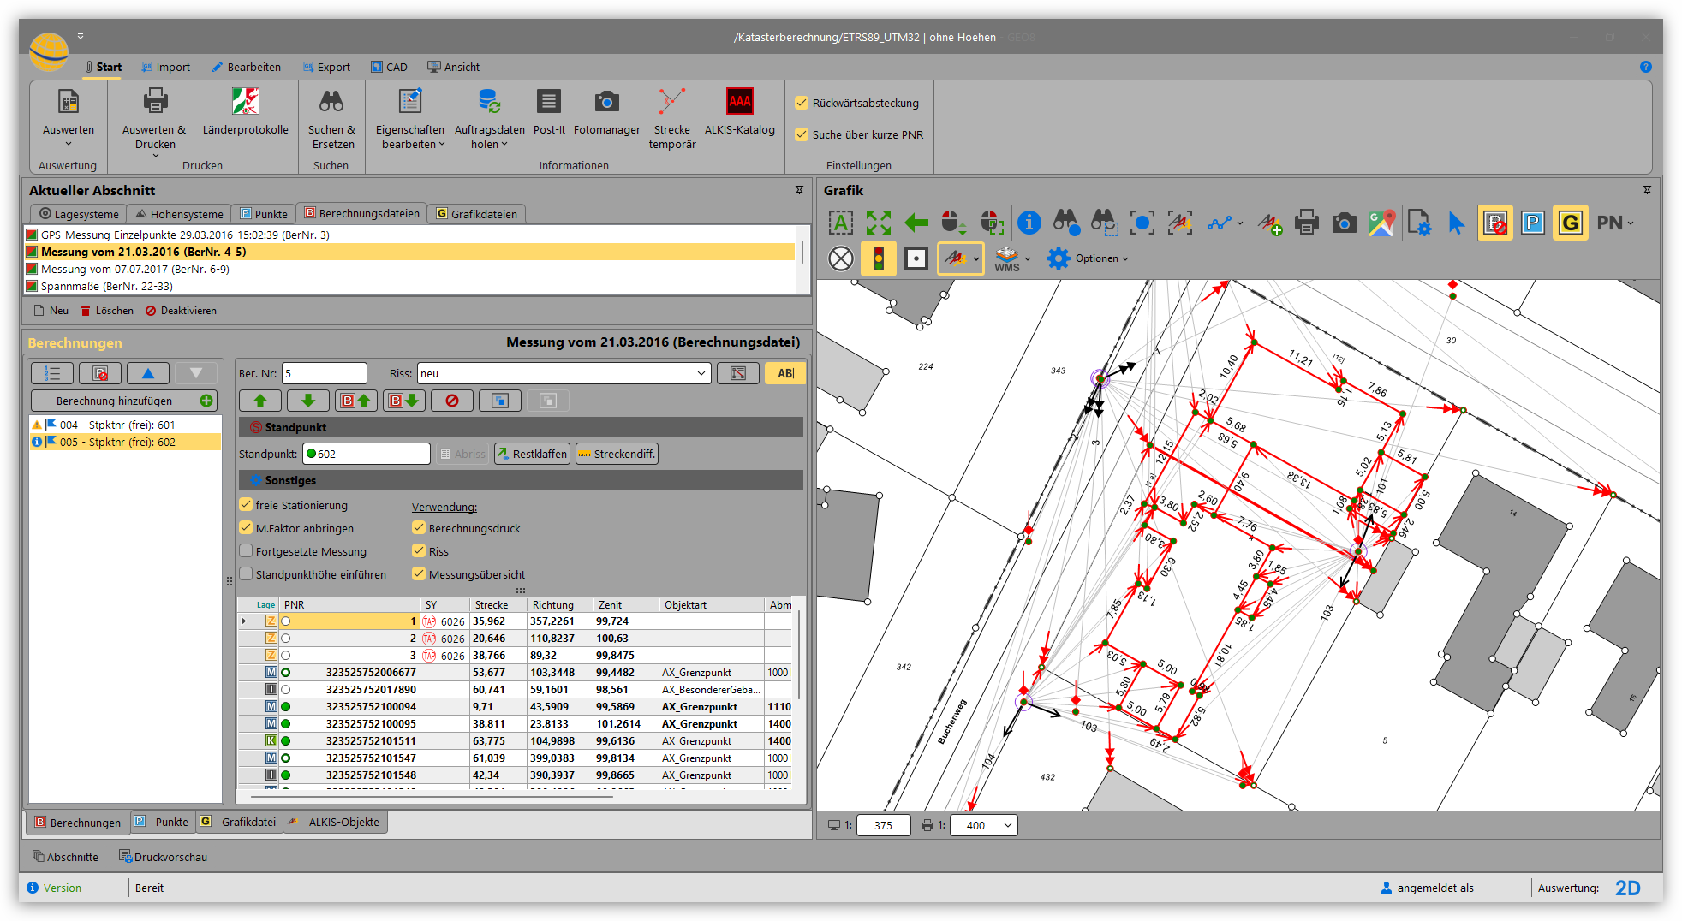
Task: Expand the Riss dropdown
Action: 701,374
